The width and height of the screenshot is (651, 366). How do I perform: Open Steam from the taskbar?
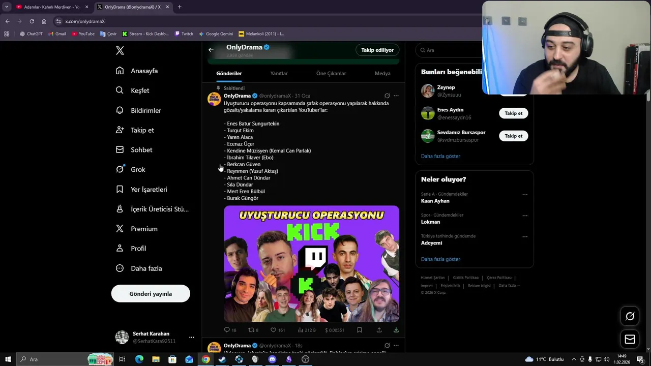pyautogui.click(x=222, y=359)
